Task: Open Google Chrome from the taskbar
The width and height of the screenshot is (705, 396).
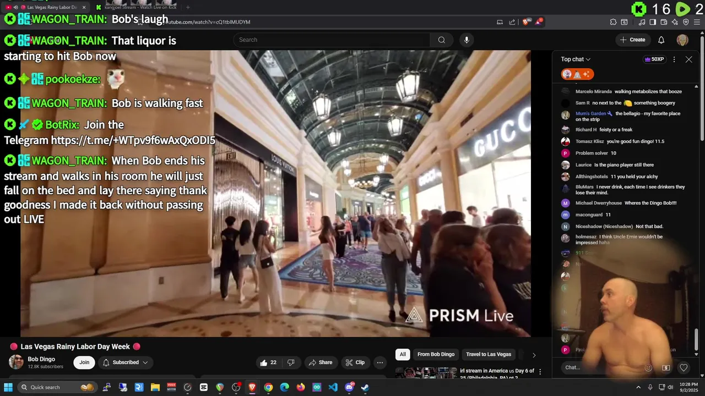Action: click(268, 387)
